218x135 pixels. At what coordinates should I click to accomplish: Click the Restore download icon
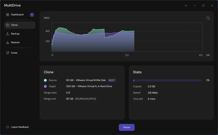coord(8,43)
